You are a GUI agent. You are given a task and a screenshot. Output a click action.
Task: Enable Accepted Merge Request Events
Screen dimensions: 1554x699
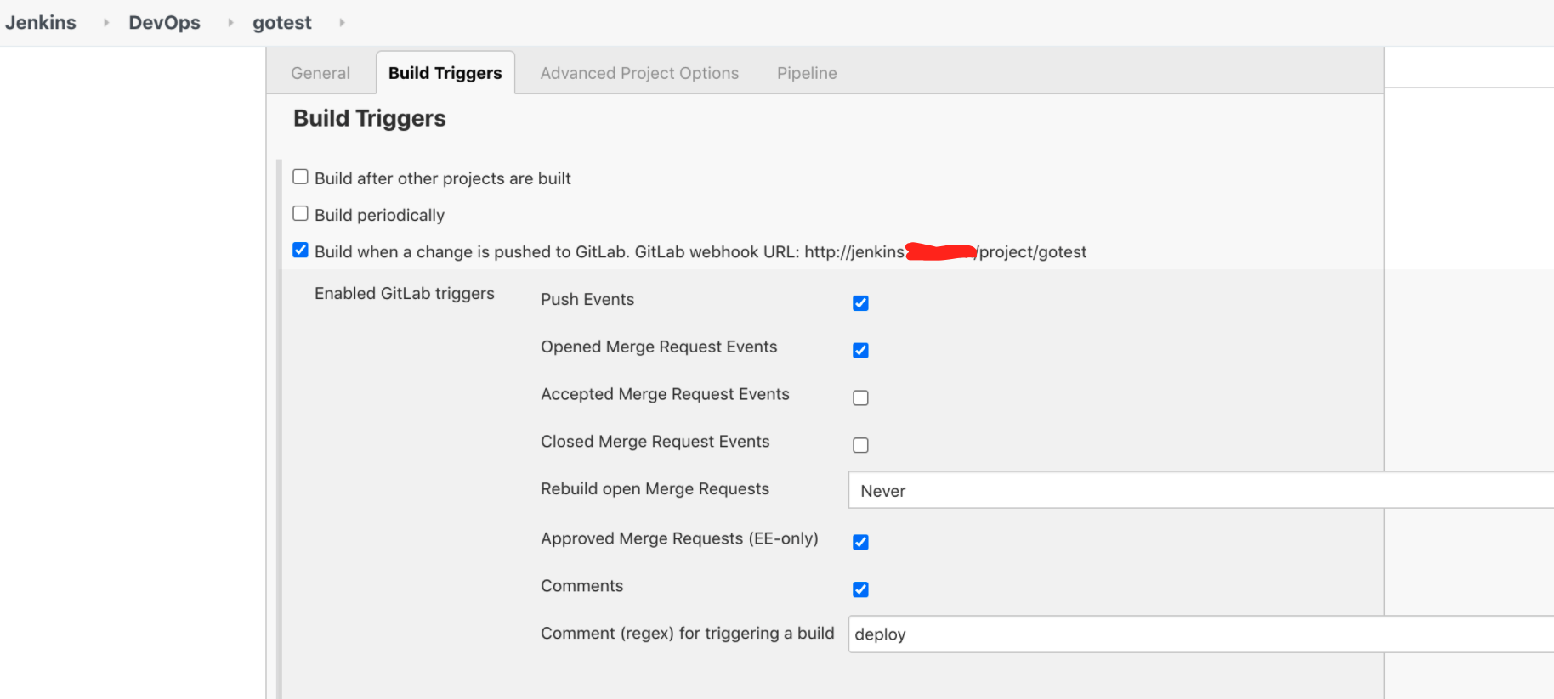tap(860, 397)
